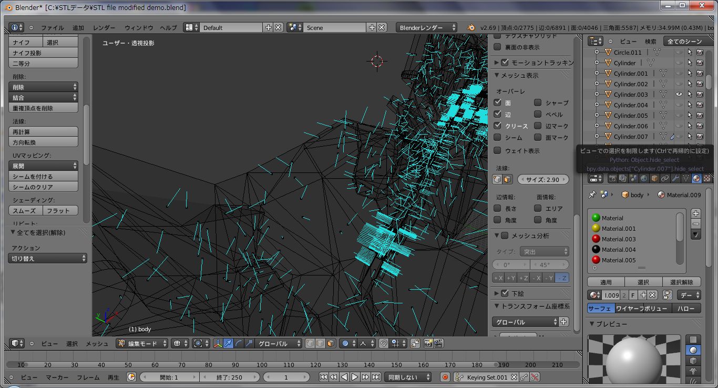Open the Modifiers wrench properties tab
718x388 pixels.
click(x=675, y=178)
